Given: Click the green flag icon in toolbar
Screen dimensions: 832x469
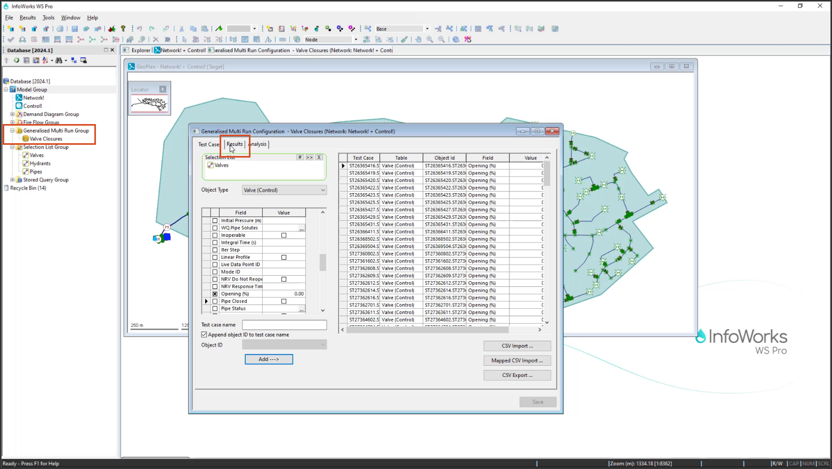Looking at the screenshot, I should [219, 29].
